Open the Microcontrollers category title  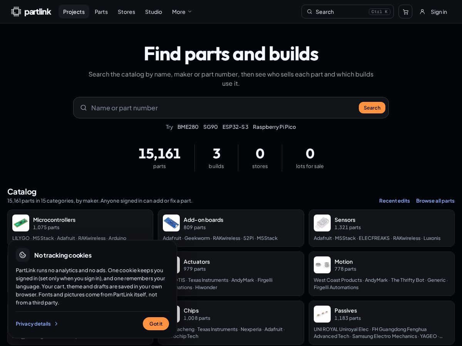[54, 220]
